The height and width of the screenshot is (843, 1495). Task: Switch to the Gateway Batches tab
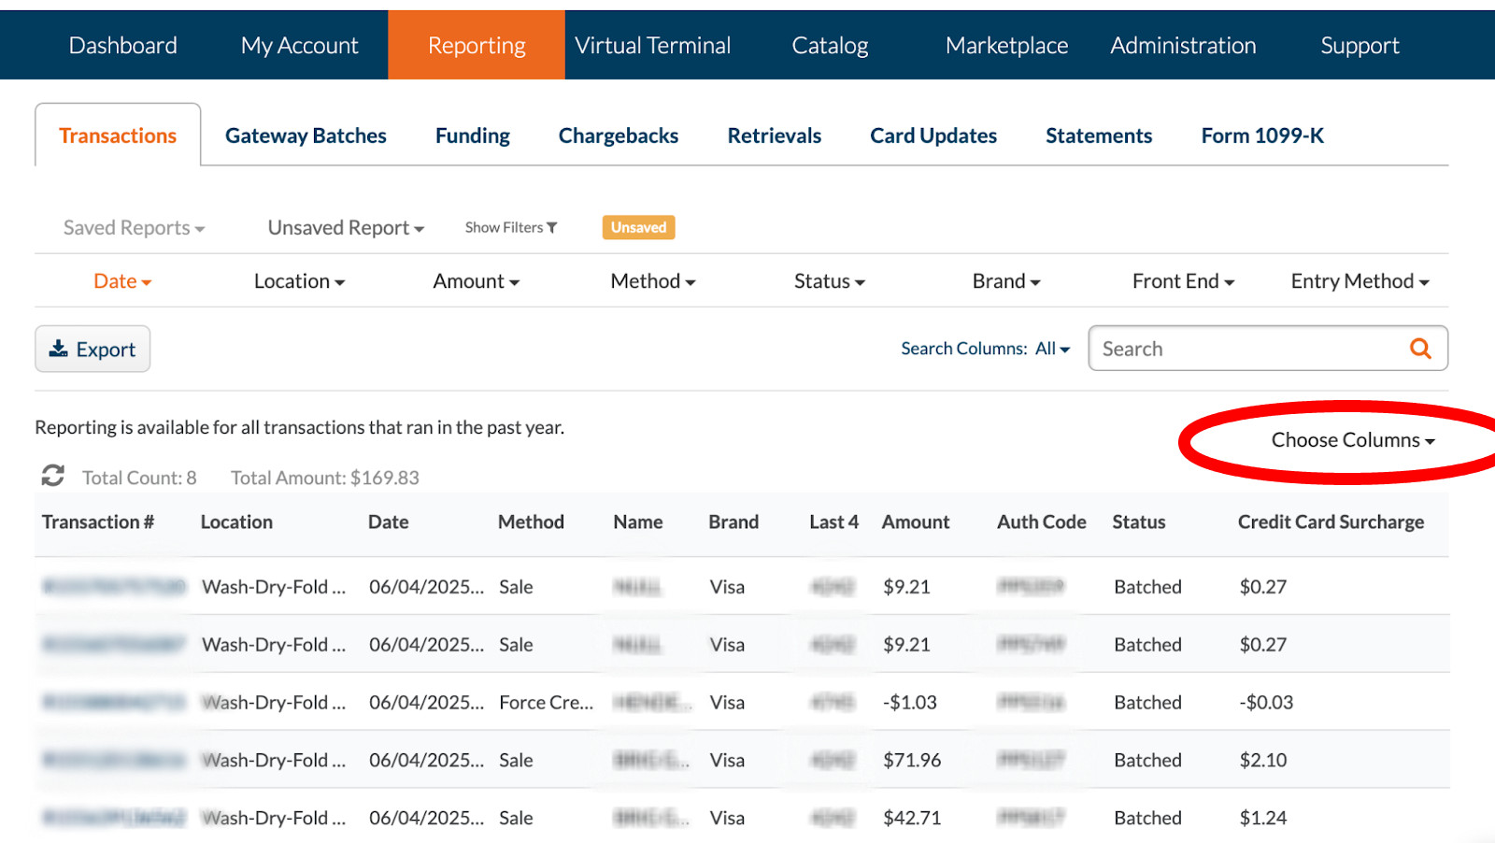click(x=306, y=136)
